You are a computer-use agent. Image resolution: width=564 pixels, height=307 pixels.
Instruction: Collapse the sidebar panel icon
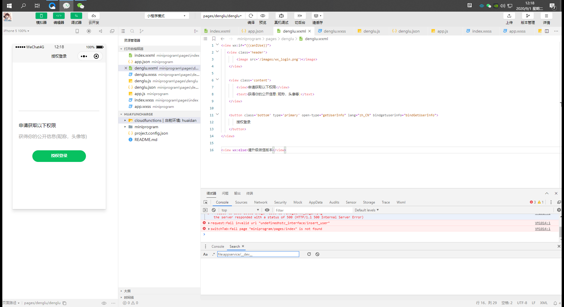[196, 31]
